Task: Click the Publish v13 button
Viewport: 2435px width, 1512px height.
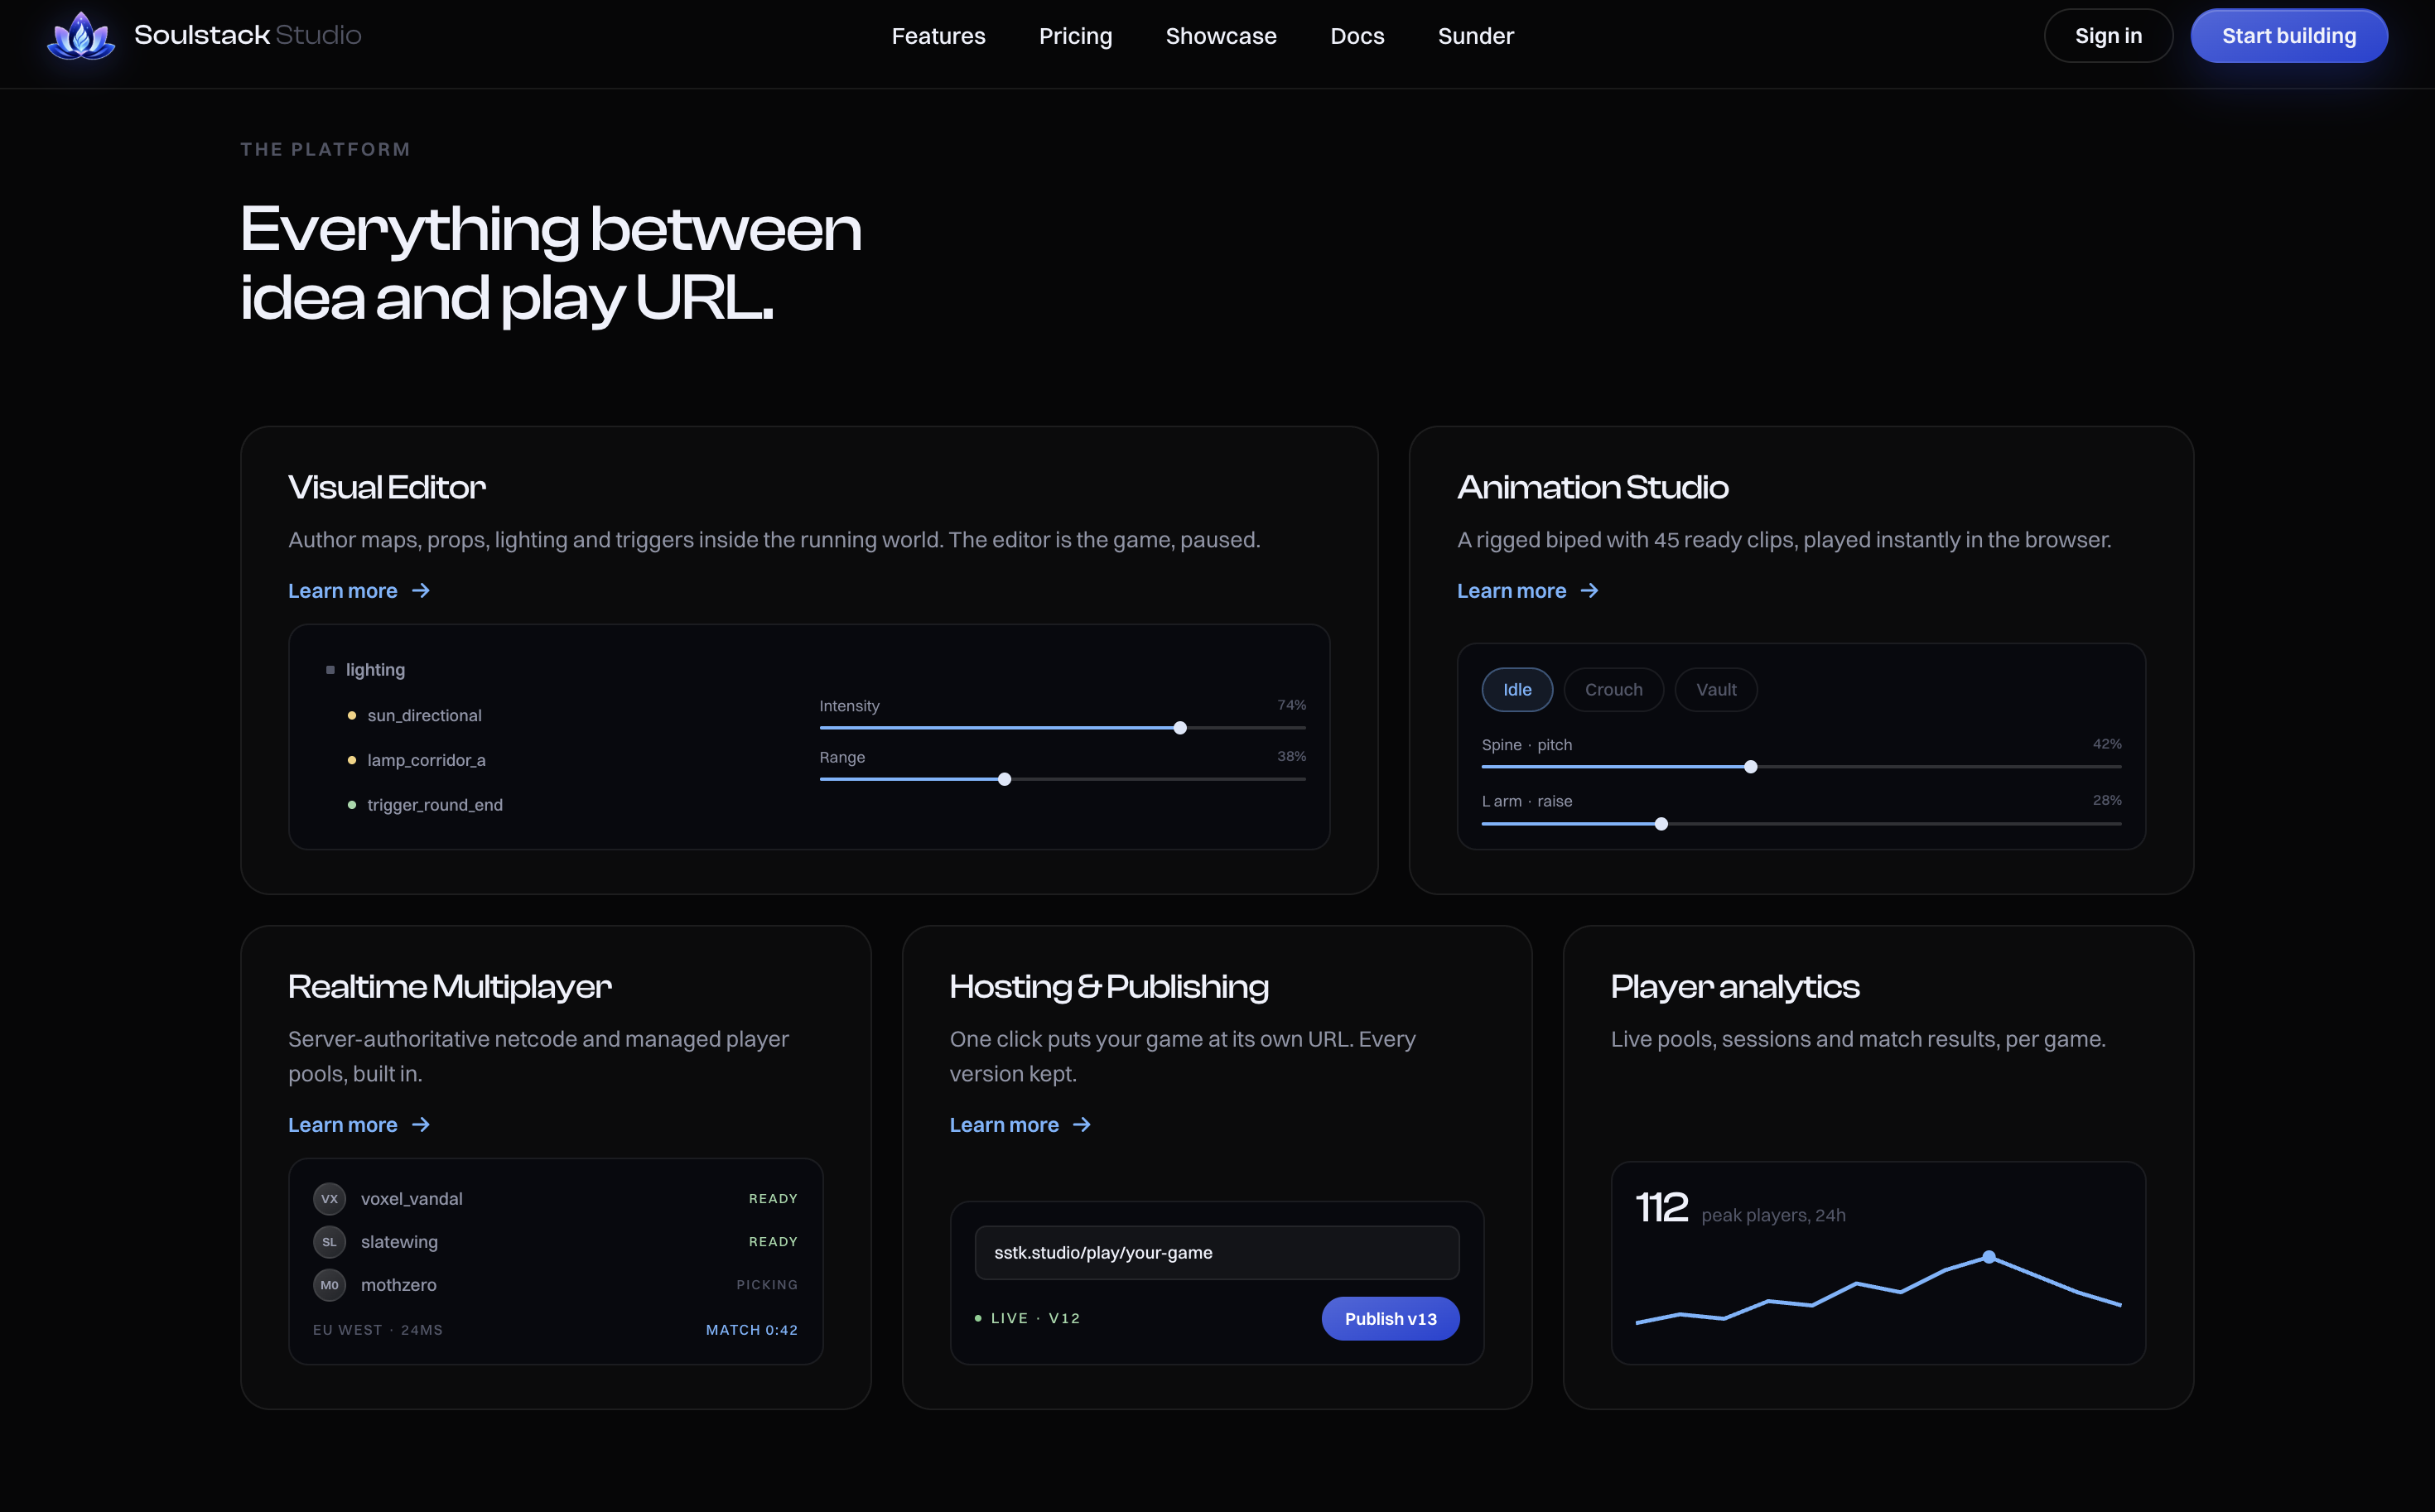Action: (x=1390, y=1318)
